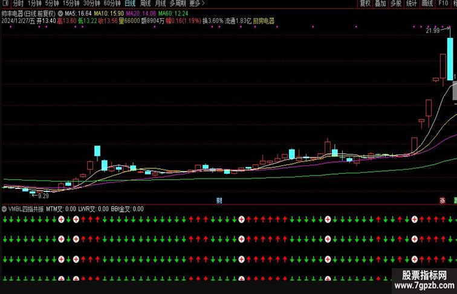Switch to the 分时 intraday view
This screenshot has height=294, width=457.
point(18,4)
